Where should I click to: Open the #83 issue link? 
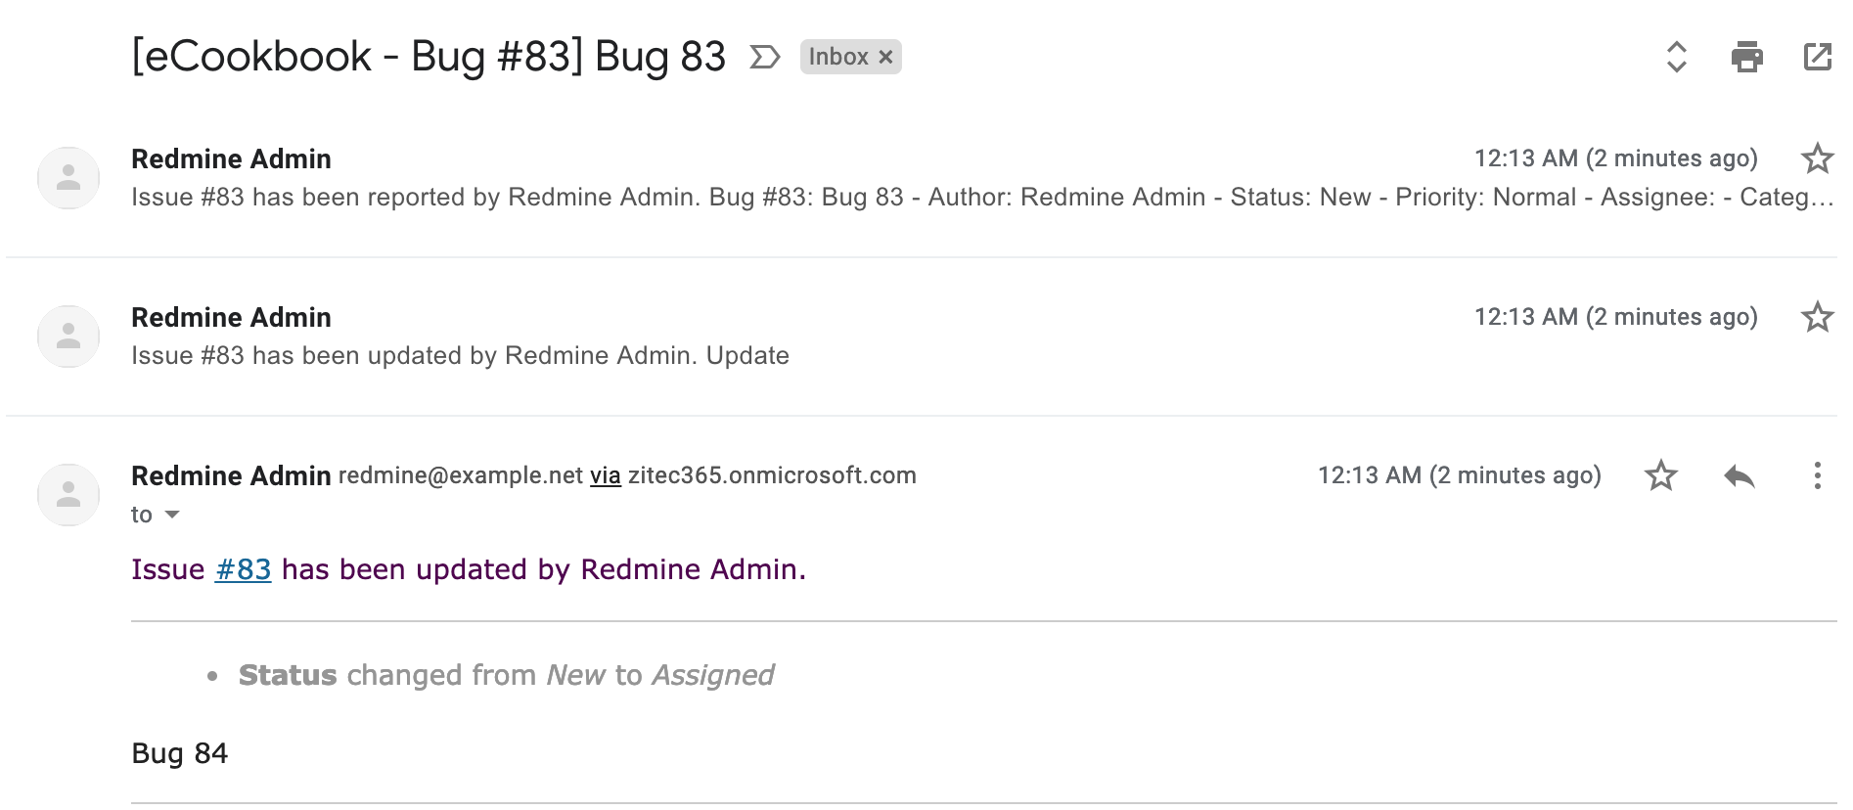[243, 569]
